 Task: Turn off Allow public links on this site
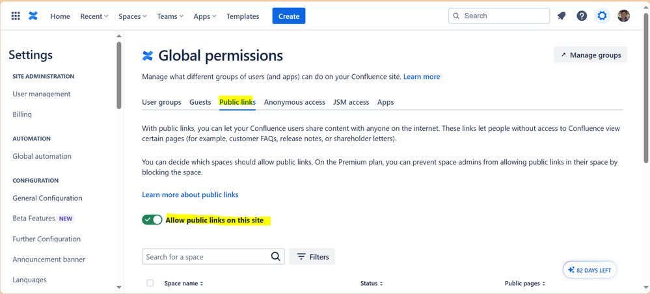point(152,220)
